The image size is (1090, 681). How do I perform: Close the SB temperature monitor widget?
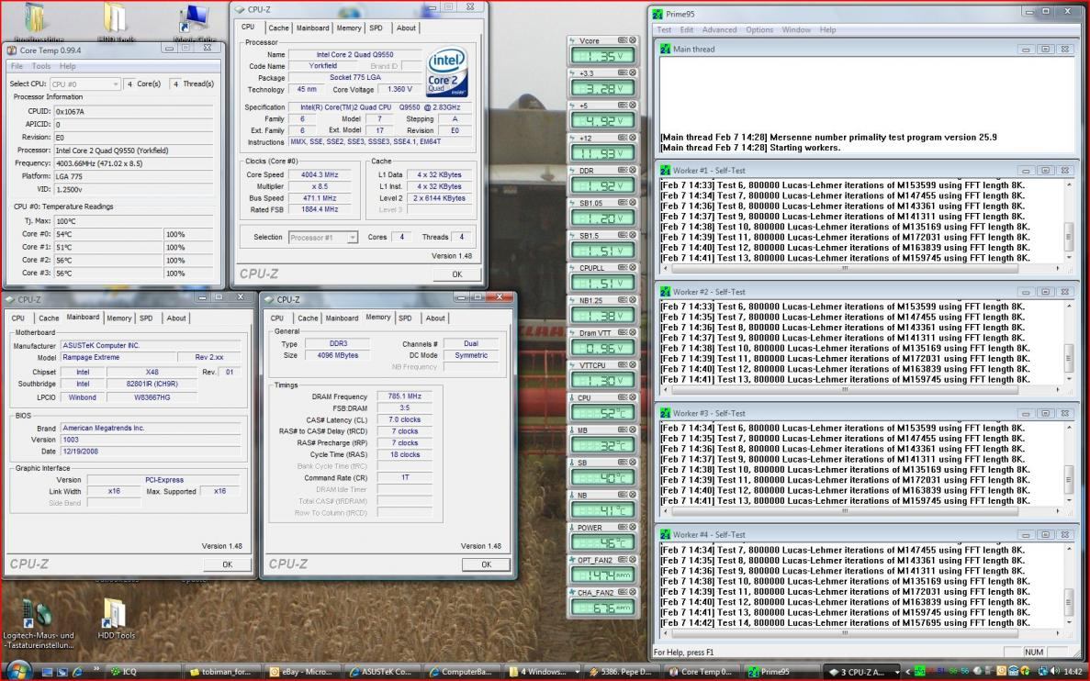click(x=633, y=462)
